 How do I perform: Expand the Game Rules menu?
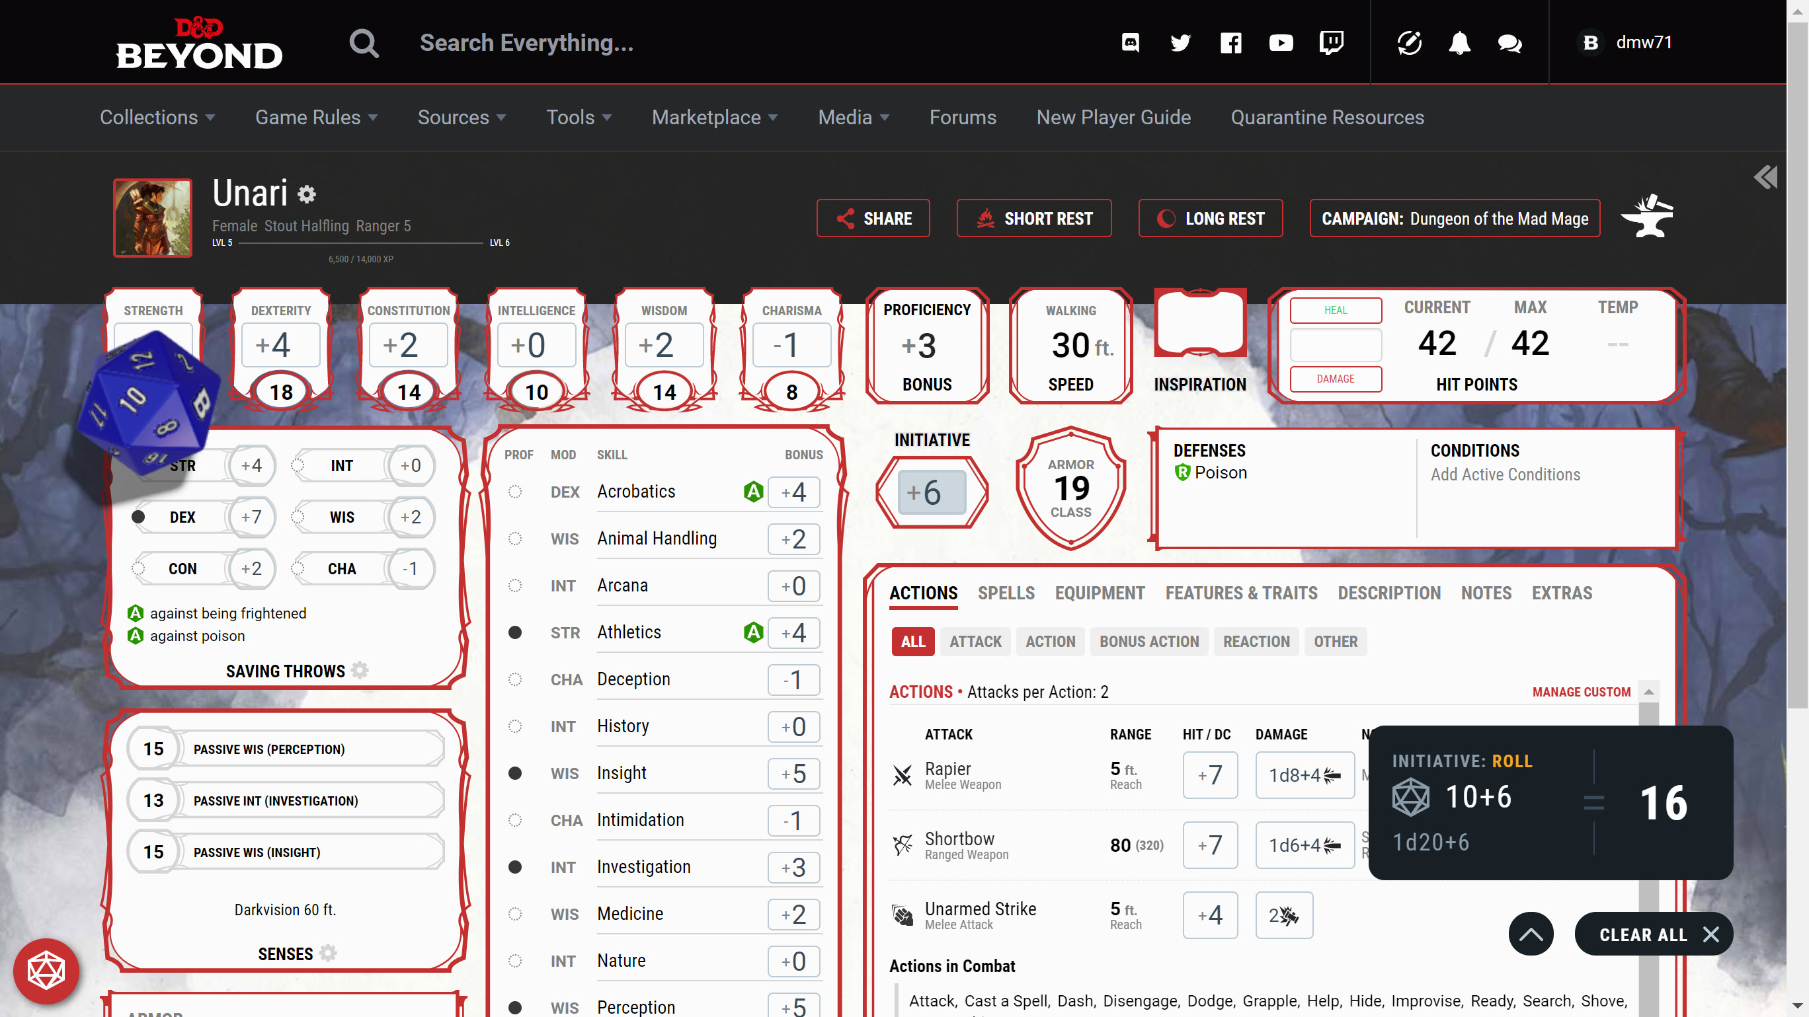pyautogui.click(x=316, y=117)
